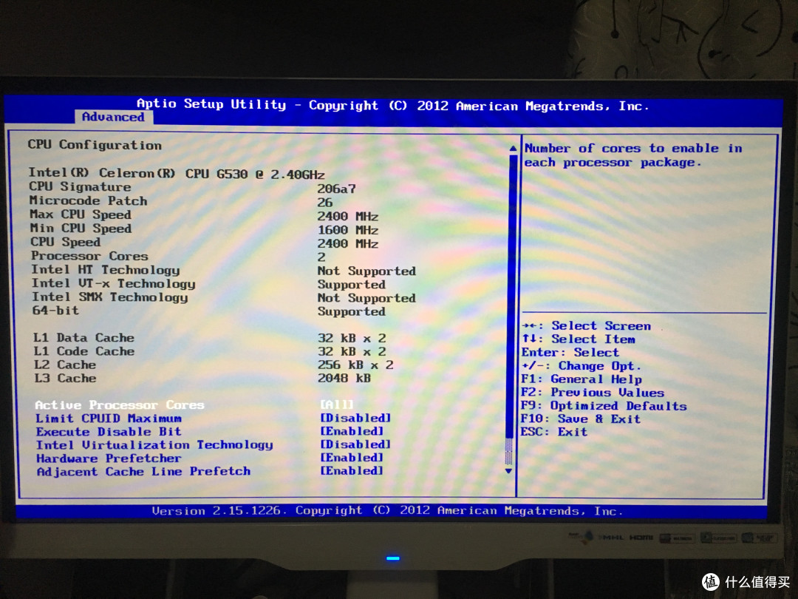Select Intel Virtualization Technology option

point(154,445)
